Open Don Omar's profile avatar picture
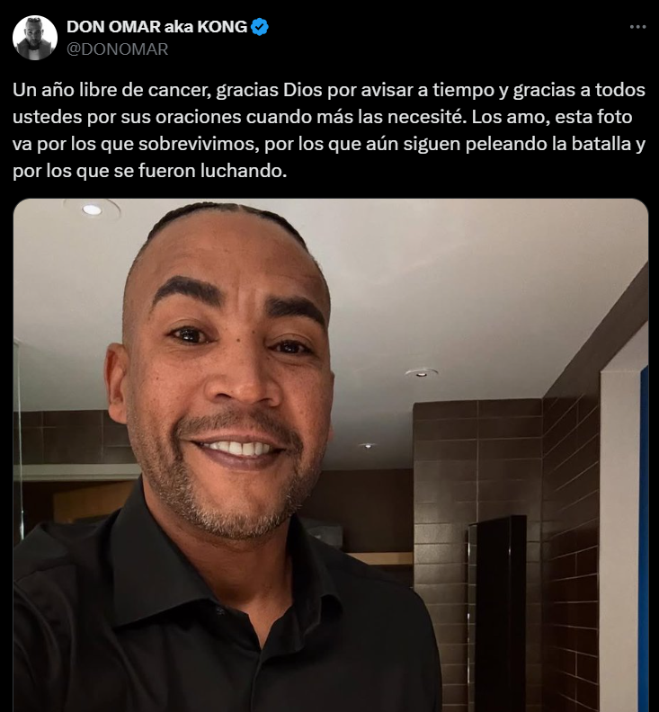The image size is (659, 712). pos(35,38)
